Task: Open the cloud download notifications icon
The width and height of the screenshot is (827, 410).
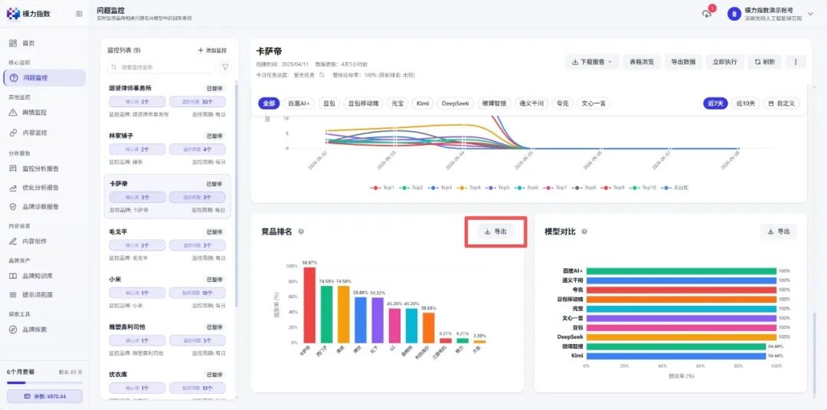Action: point(707,14)
